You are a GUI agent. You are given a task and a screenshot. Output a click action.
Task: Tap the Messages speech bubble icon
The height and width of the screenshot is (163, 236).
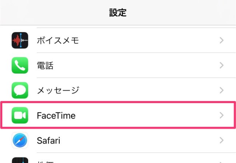point(20,90)
